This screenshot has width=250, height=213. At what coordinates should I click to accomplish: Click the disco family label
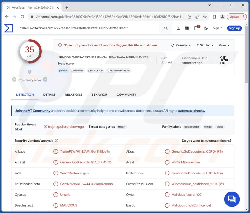coord(220,127)
